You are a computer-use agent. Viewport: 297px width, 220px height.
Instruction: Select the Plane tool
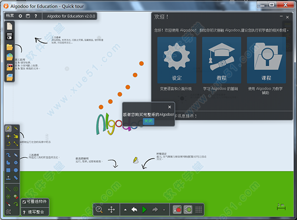point(8,178)
